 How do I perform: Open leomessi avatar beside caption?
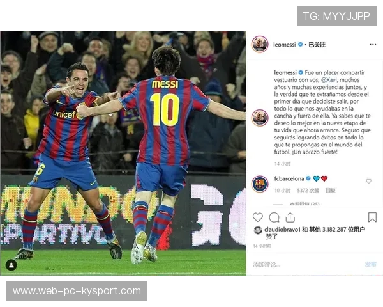[260, 118]
